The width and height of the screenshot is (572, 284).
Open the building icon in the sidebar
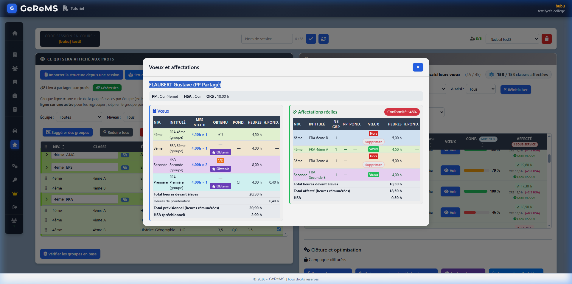(x=15, y=55)
